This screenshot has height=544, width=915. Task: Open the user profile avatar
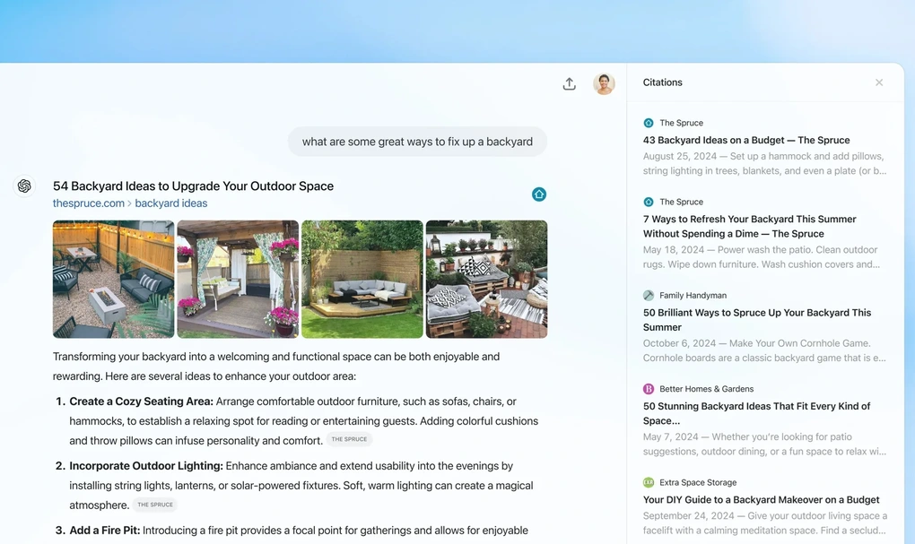point(604,83)
